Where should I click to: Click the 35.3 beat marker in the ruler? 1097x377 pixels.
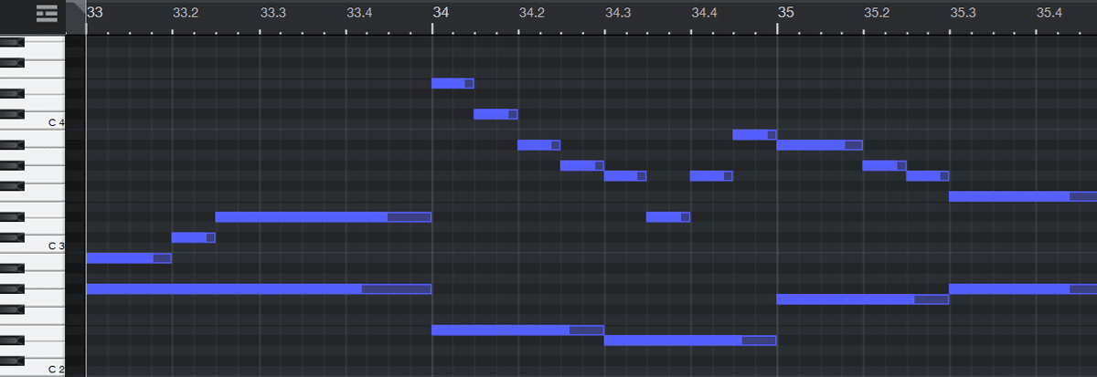tap(963, 13)
